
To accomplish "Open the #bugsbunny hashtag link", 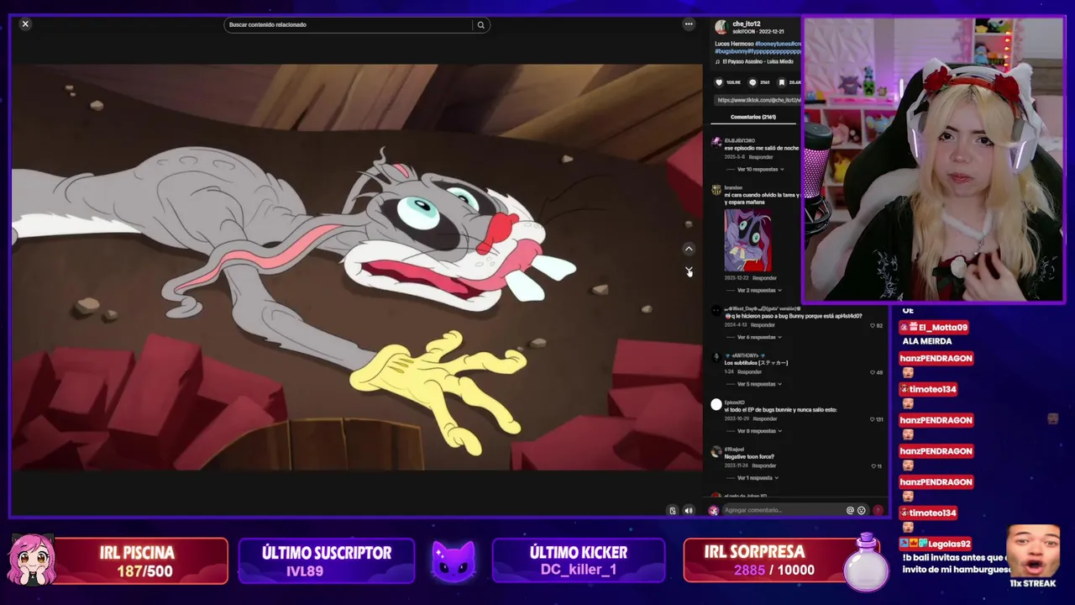I will (x=733, y=51).
